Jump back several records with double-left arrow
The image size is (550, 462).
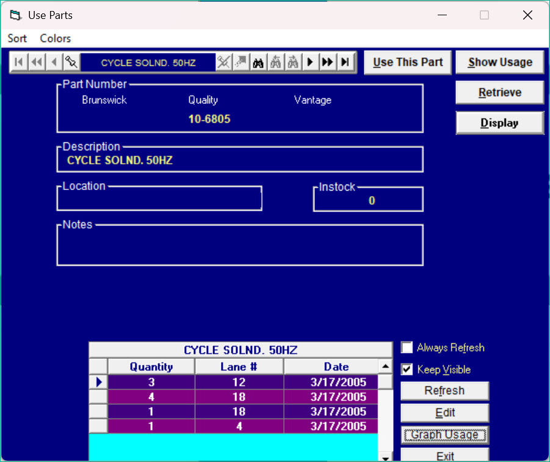point(37,62)
